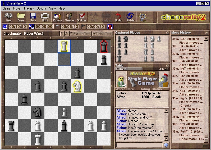Print the game with Print icon
Screen dimensions: 211x150
(x=45, y=17)
